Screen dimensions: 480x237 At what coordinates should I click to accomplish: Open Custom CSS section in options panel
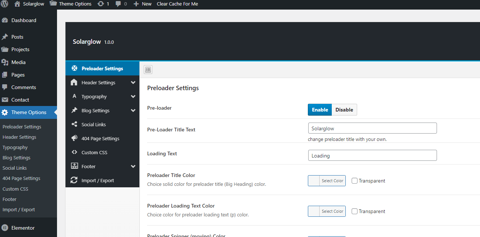[x=102, y=152]
